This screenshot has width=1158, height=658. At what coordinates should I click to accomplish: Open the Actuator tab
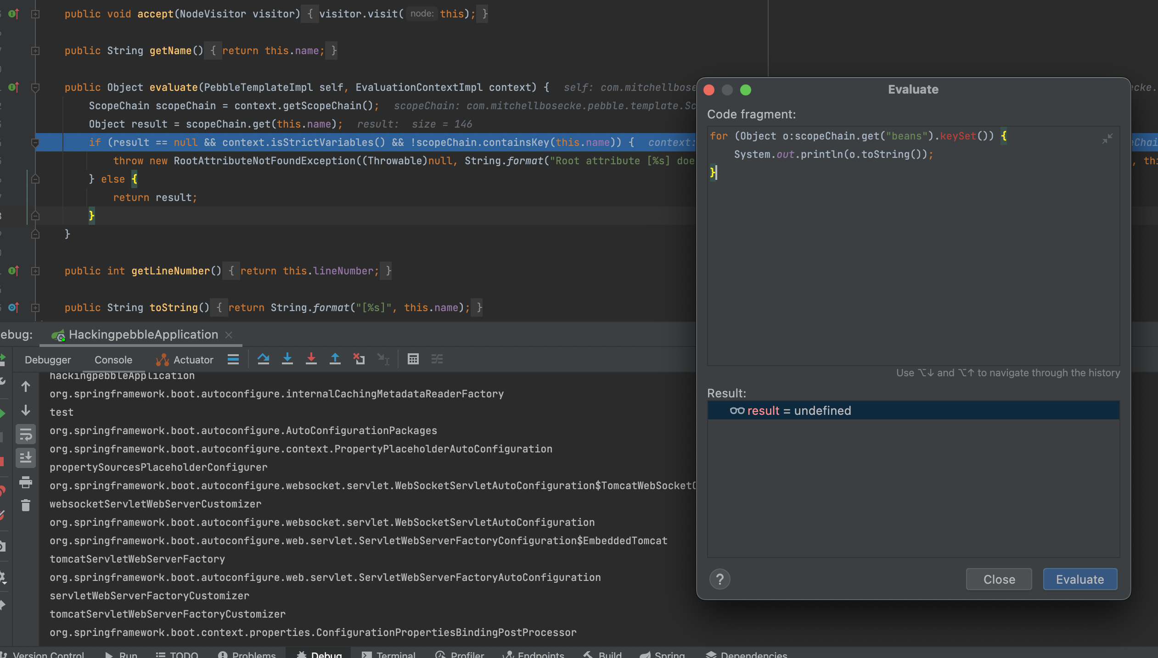[185, 360]
